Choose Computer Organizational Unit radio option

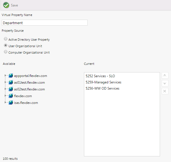[x=6, y=52]
